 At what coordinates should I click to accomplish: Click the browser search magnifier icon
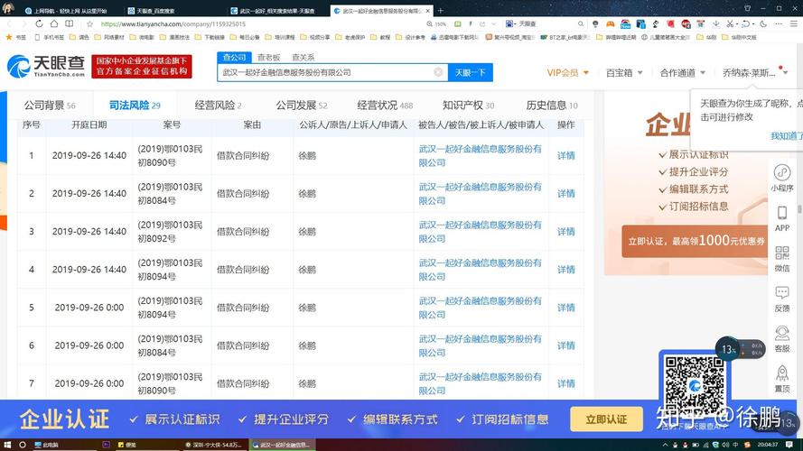[x=580, y=23]
